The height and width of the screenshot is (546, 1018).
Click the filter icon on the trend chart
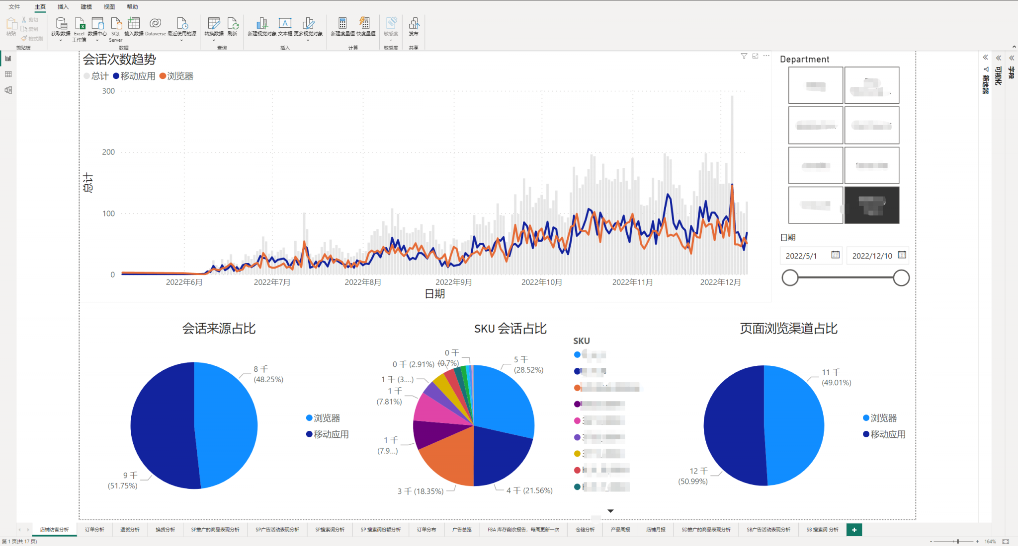(744, 56)
